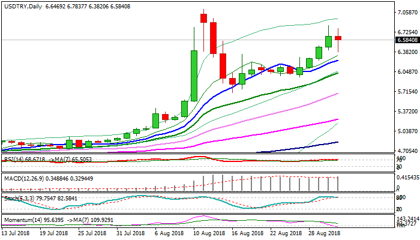Click the 7.05870 price axis label
This screenshot has width=420, height=240.
407,13
